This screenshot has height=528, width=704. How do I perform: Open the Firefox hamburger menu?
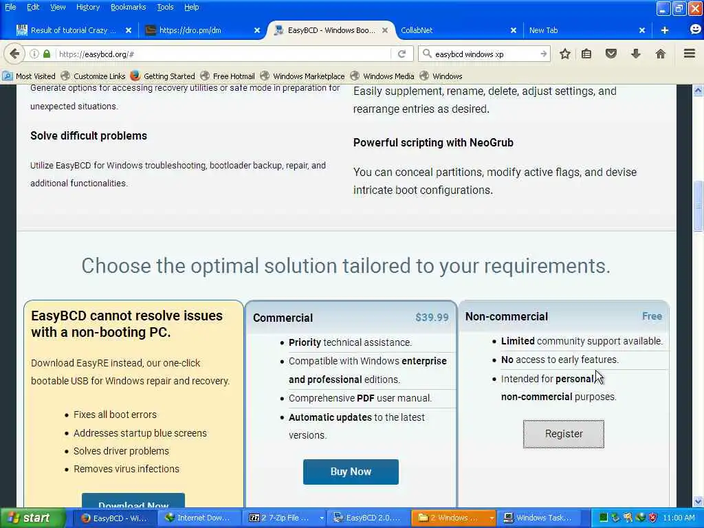(690, 54)
